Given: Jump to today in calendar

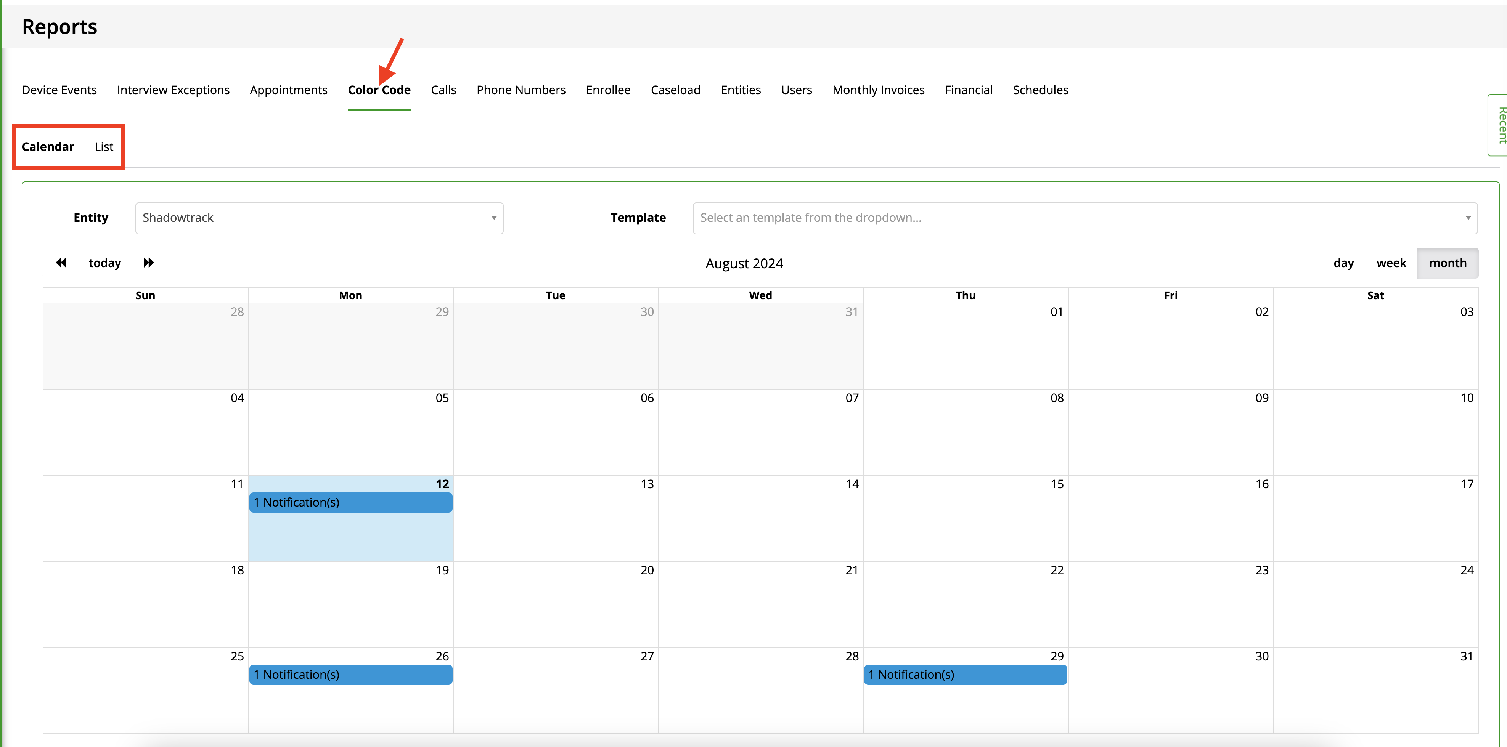Looking at the screenshot, I should tap(105, 263).
